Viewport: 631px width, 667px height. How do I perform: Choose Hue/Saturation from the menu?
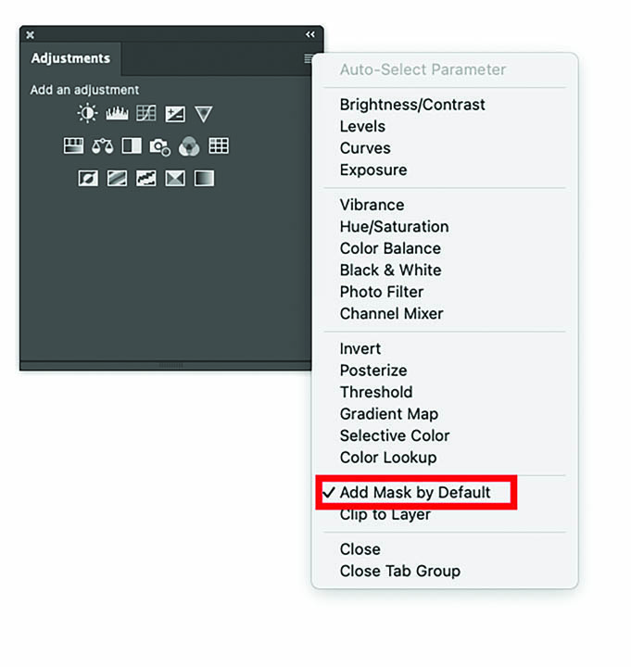click(394, 227)
